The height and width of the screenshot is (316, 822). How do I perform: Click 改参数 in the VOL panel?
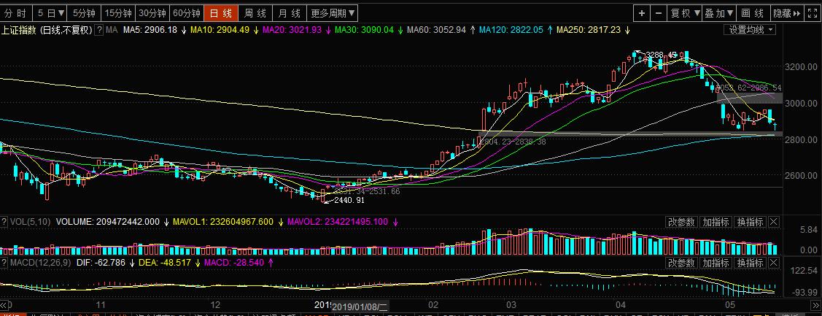pyautogui.click(x=681, y=222)
